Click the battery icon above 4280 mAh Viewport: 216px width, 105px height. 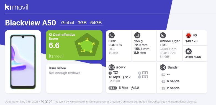click(x=189, y=52)
